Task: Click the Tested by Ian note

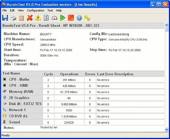Action: [x=49, y=127]
